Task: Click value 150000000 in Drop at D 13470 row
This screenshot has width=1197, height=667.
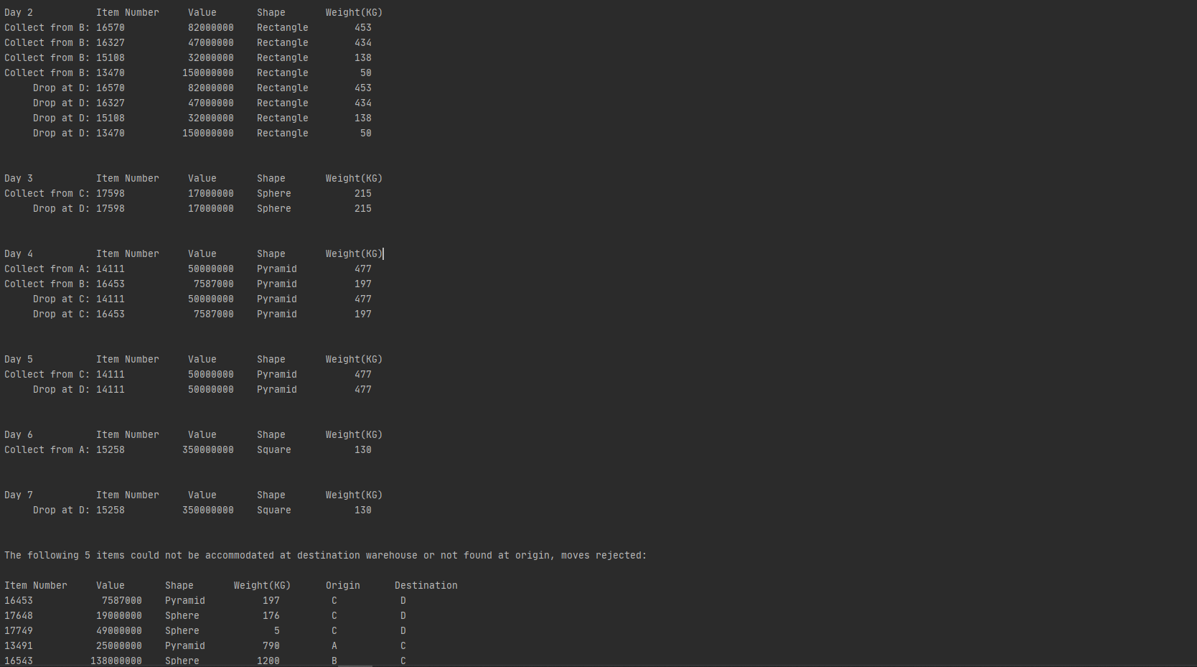Action: point(208,133)
